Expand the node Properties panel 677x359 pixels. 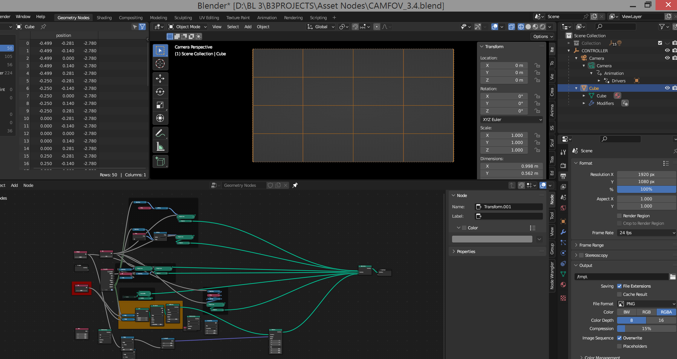click(466, 251)
